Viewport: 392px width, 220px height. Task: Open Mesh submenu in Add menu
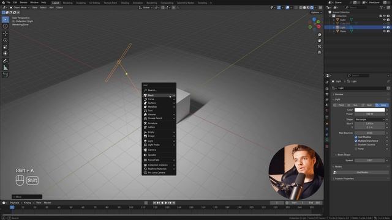tap(159, 95)
